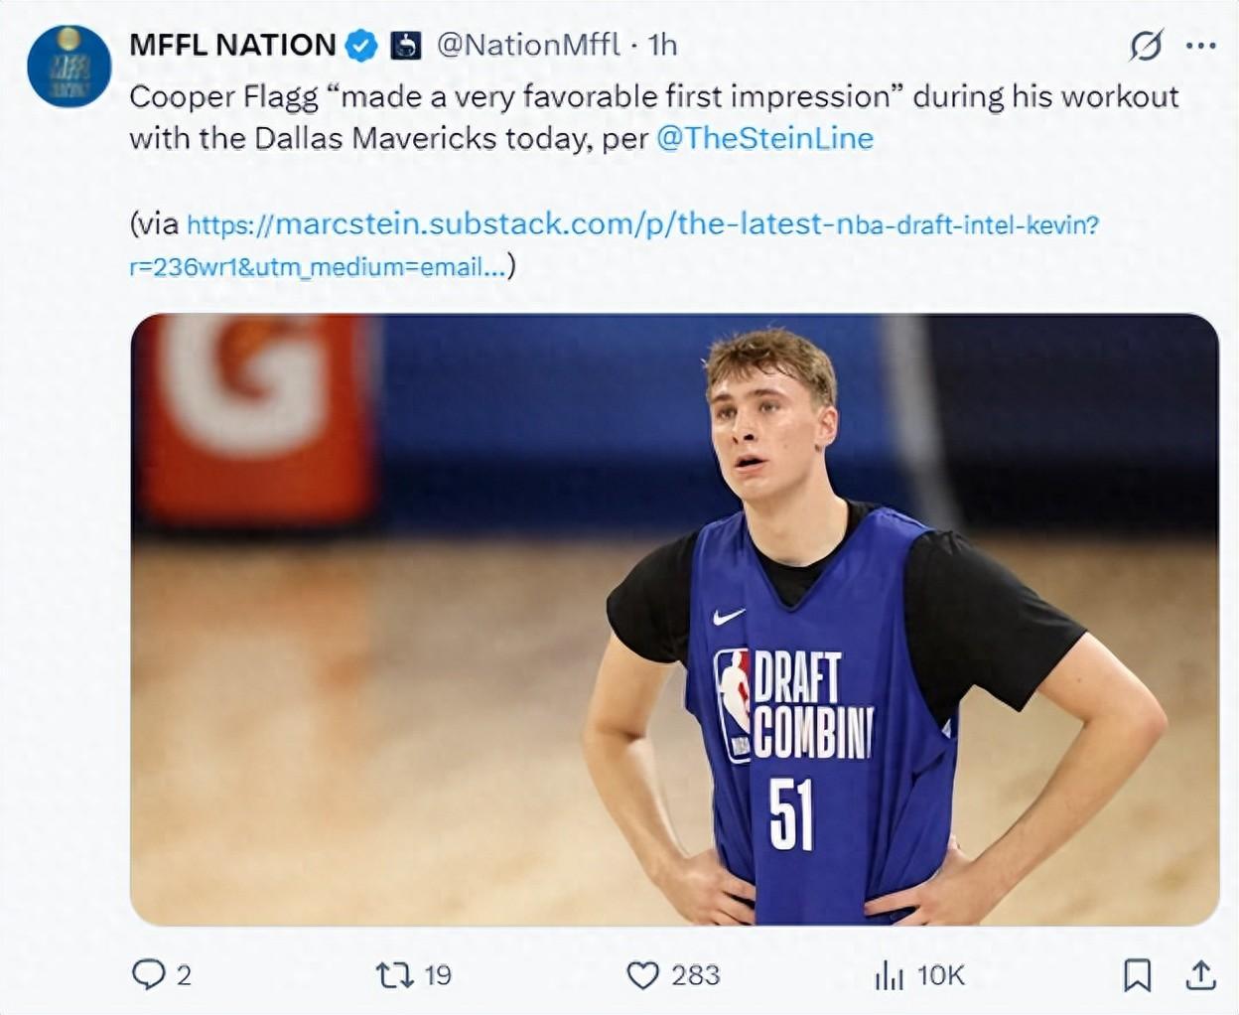
Task: Click the reply speech bubble icon
Action: tap(148, 974)
